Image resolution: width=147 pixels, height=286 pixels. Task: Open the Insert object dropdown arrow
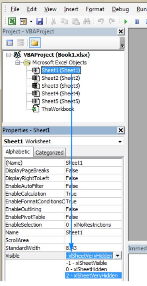click(x=31, y=22)
